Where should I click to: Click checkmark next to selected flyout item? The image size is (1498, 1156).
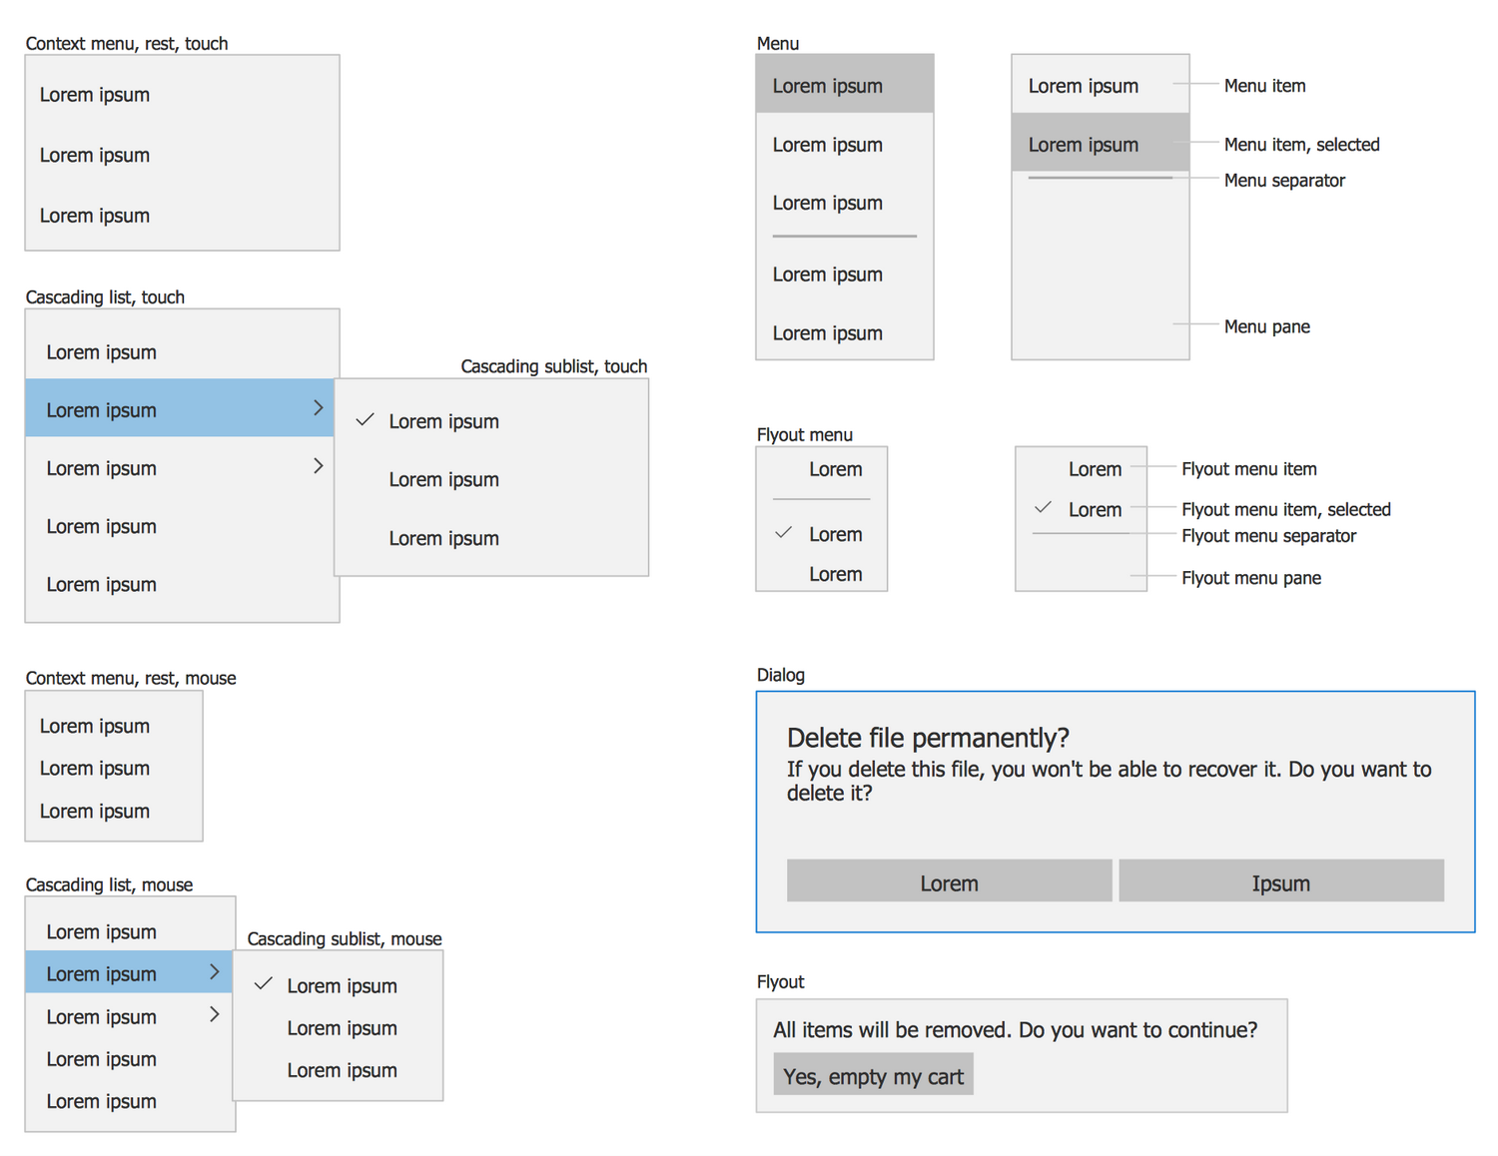1043,508
